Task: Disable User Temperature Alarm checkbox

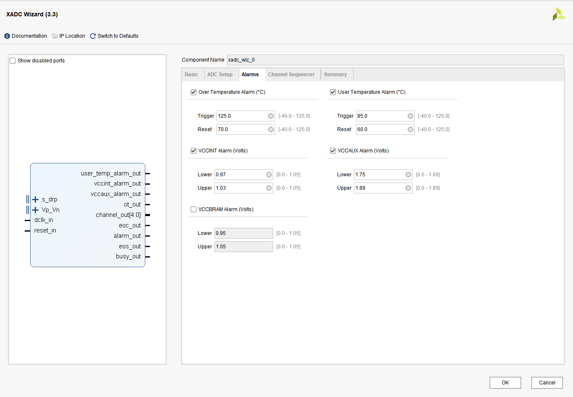Action: tap(333, 92)
